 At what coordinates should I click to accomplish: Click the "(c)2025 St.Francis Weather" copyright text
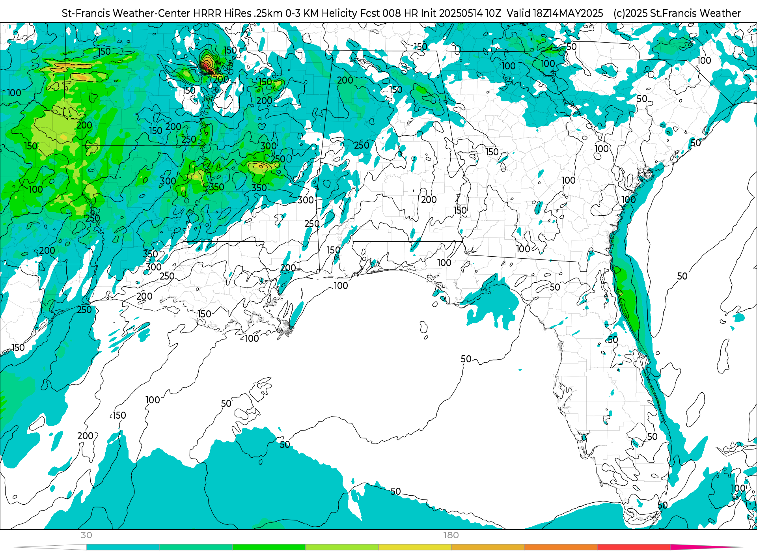tap(677, 13)
